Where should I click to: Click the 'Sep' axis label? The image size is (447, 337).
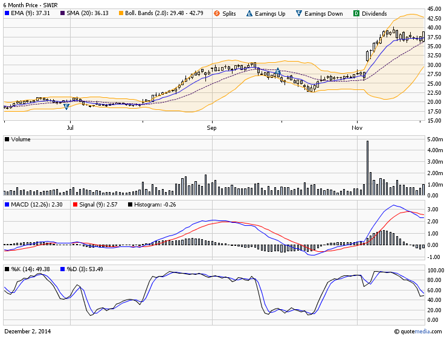click(211, 127)
